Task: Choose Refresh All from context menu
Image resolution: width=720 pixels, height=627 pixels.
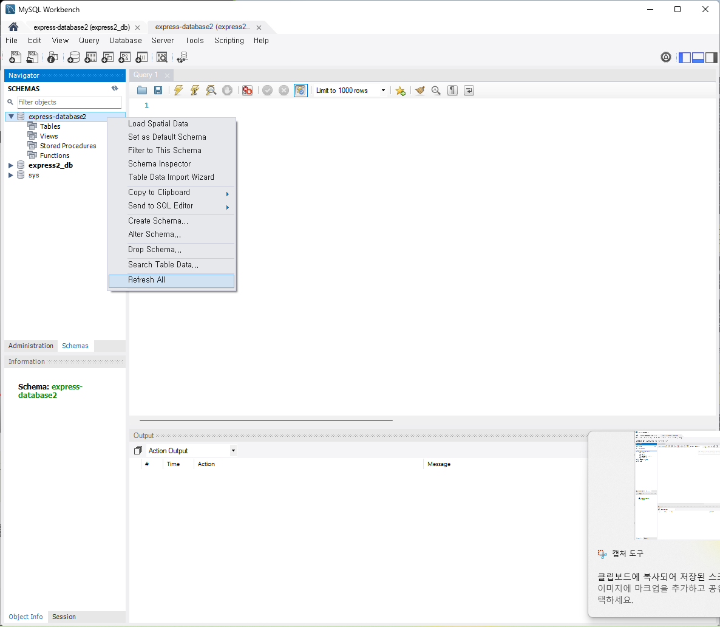Action: point(172,281)
